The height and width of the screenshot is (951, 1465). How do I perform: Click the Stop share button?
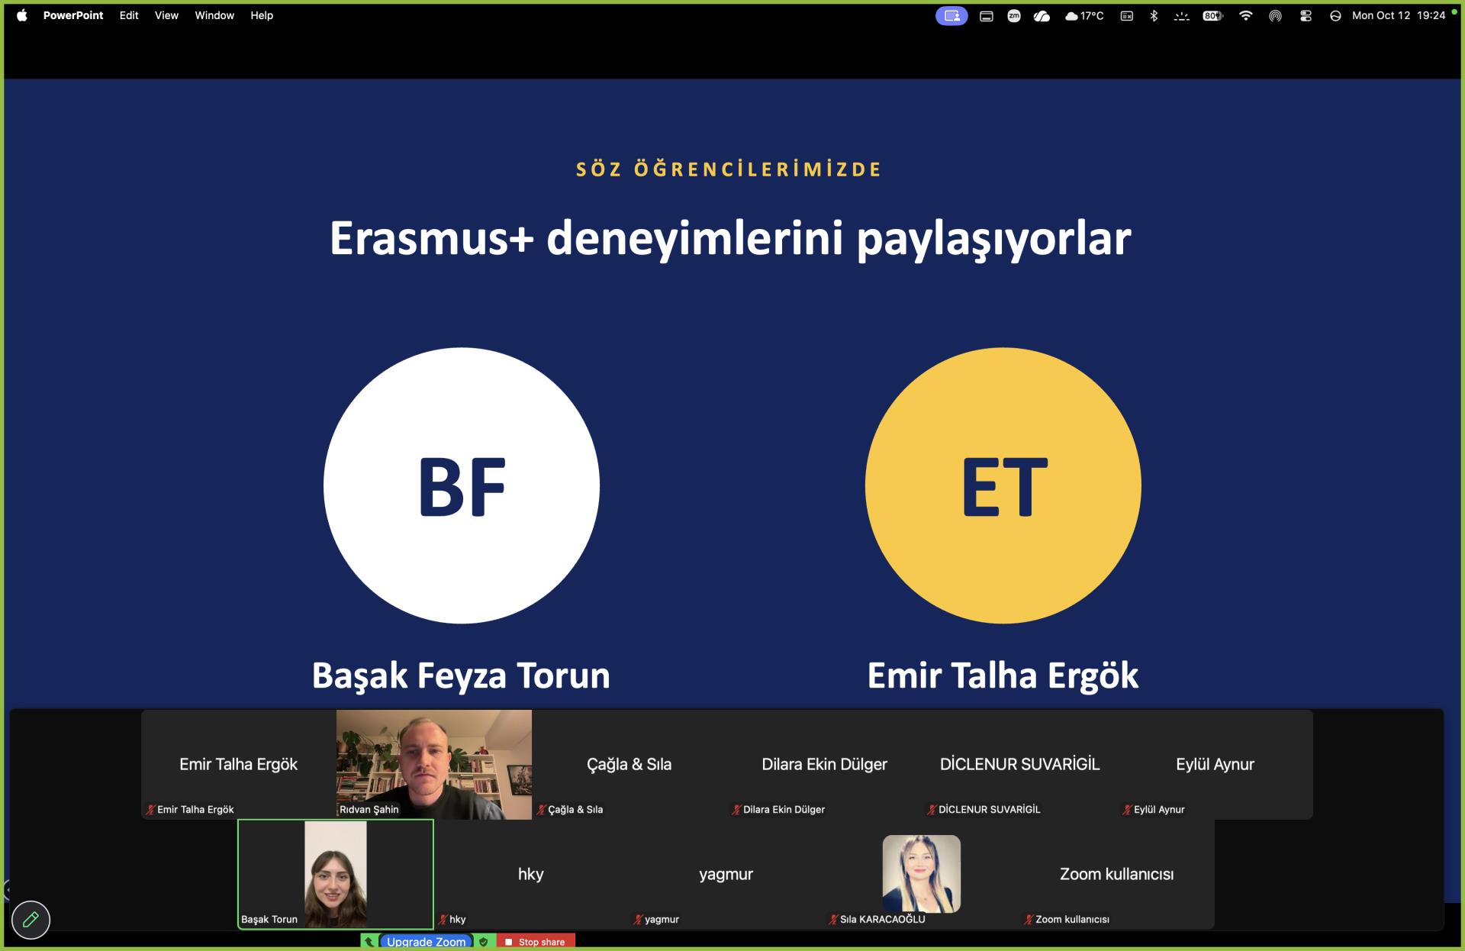pos(535,942)
